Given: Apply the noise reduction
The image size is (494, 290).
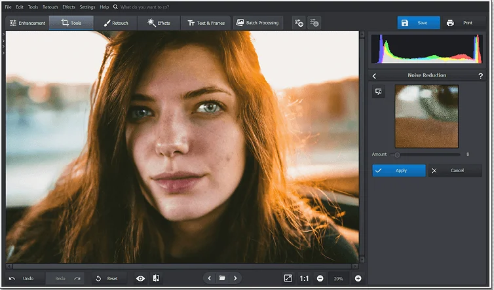Looking at the screenshot, I should point(399,170).
